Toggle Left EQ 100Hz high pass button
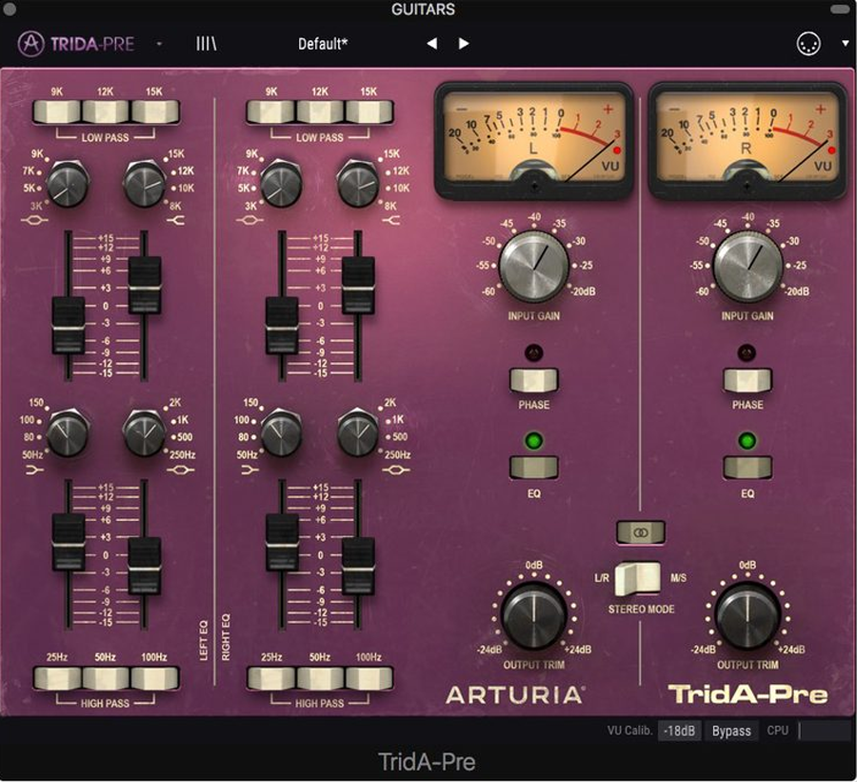The height and width of the screenshot is (782, 857). (154, 678)
